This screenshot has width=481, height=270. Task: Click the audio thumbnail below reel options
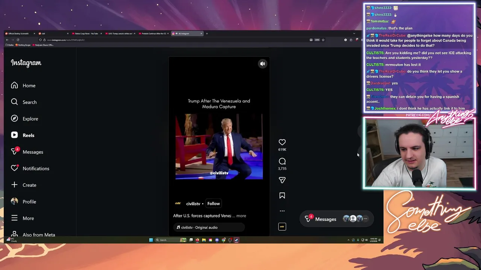[x=282, y=226]
